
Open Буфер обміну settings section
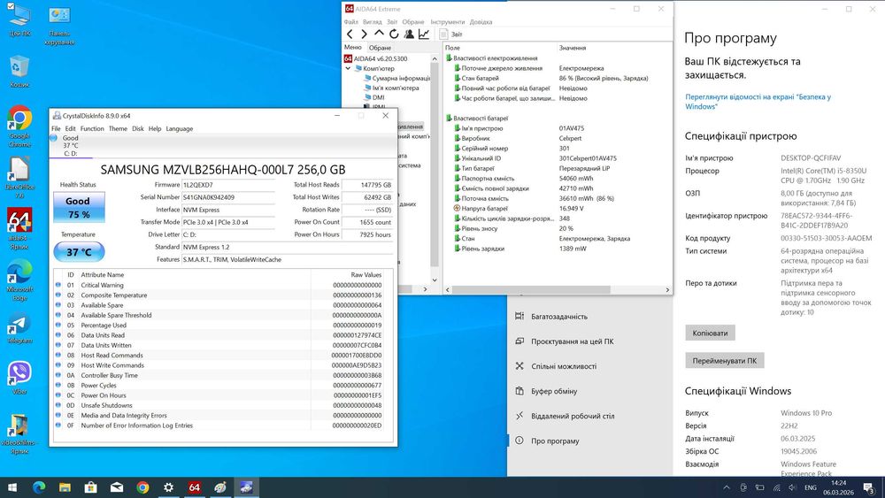(x=589, y=391)
